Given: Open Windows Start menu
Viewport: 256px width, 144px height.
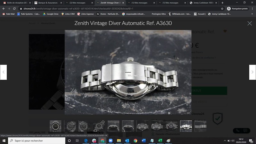Looking at the screenshot, I should tap(4, 140).
